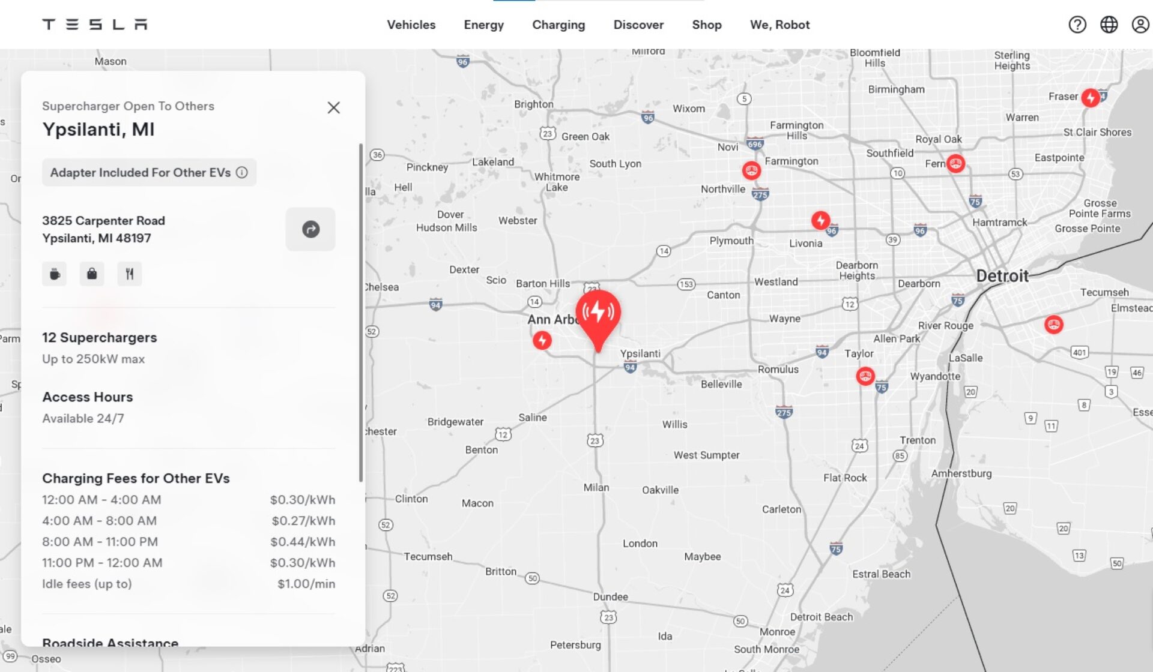This screenshot has height=672, width=1153.
Task: Open the Discover menu
Action: (638, 25)
